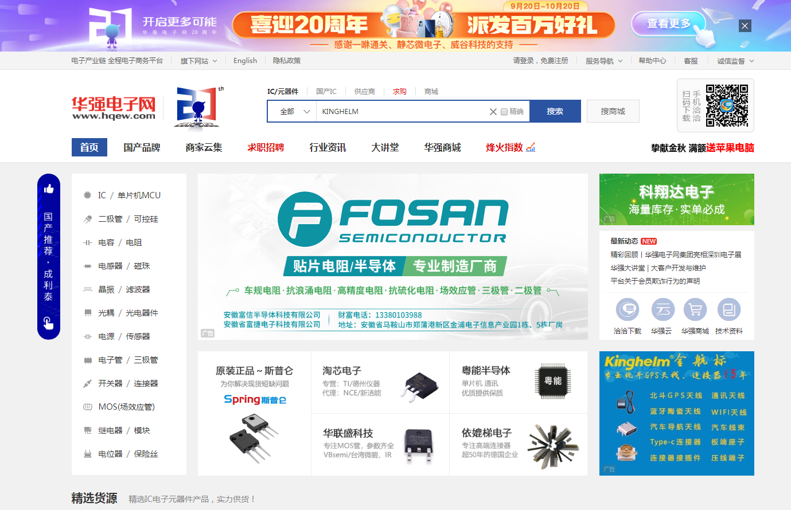Click the 电容 capacitor category icon
This screenshot has width=791, height=510.
click(87, 242)
